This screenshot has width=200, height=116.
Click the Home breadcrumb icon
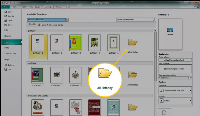[x=39, y=25]
